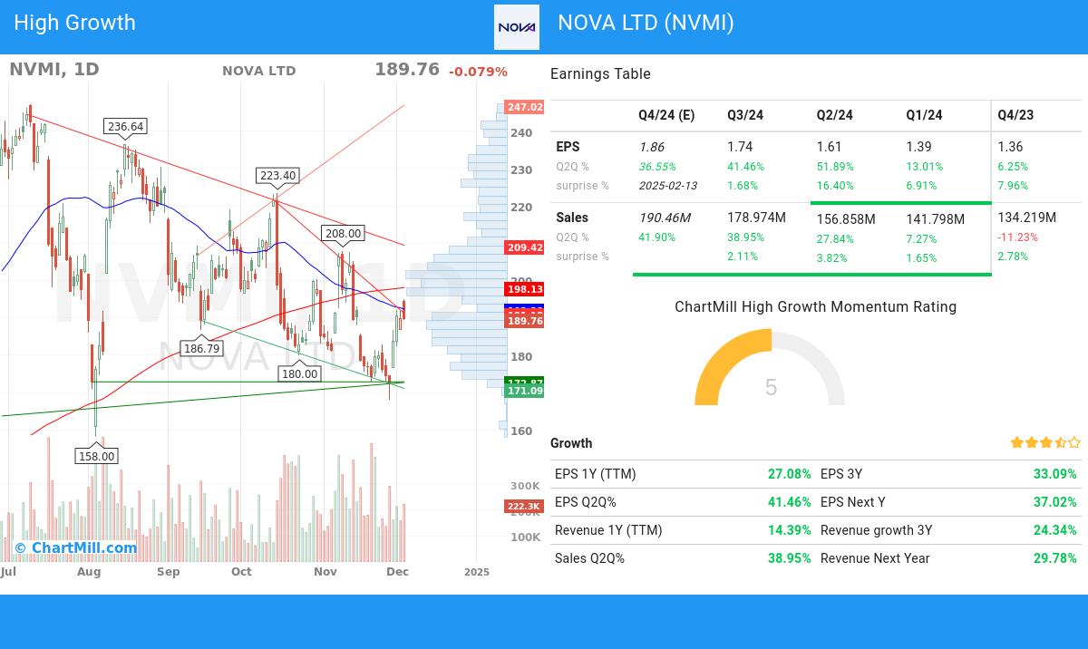The image size is (1088, 649).
Task: Click the EPS Next Y value 37.02%
Action: pyautogui.click(x=1055, y=502)
